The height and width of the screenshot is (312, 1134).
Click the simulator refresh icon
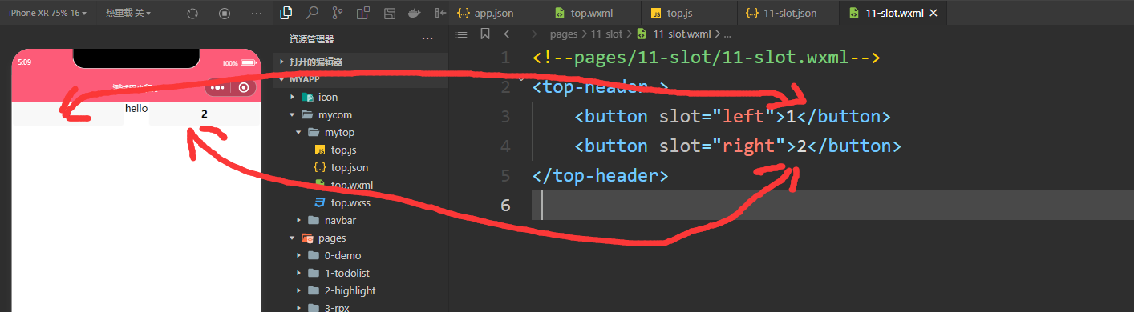click(192, 14)
